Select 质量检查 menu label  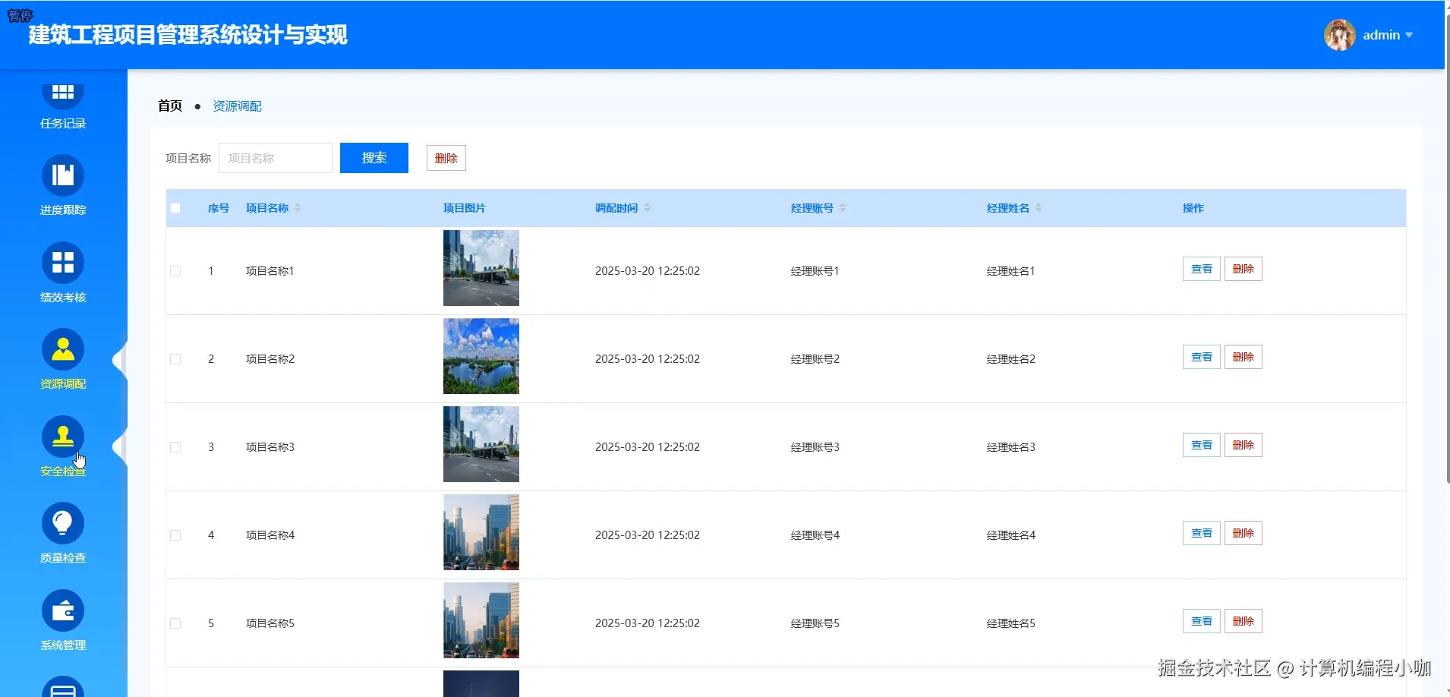click(x=63, y=558)
